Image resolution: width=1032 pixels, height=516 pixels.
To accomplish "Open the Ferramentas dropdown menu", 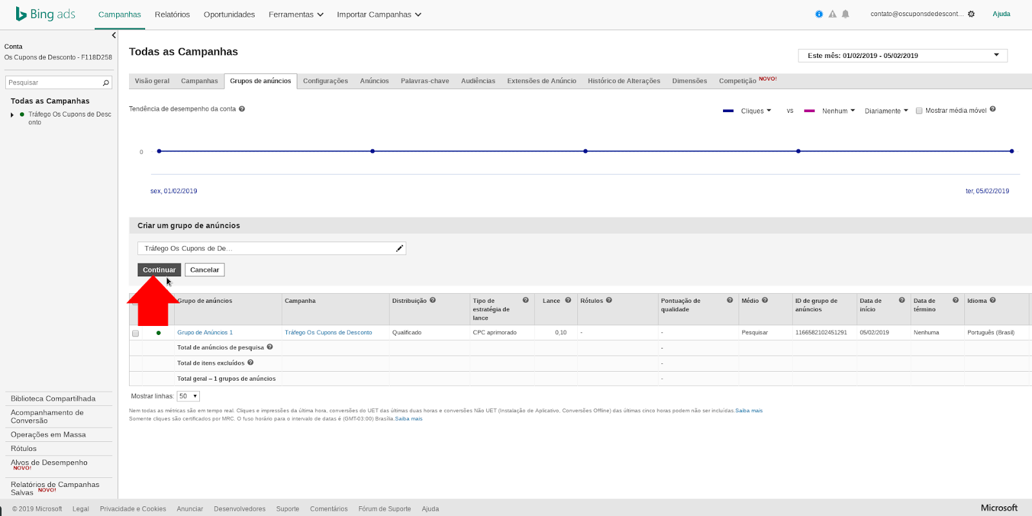I will point(296,14).
